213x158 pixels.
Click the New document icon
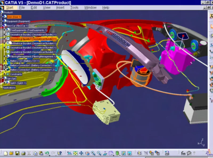[6, 153]
